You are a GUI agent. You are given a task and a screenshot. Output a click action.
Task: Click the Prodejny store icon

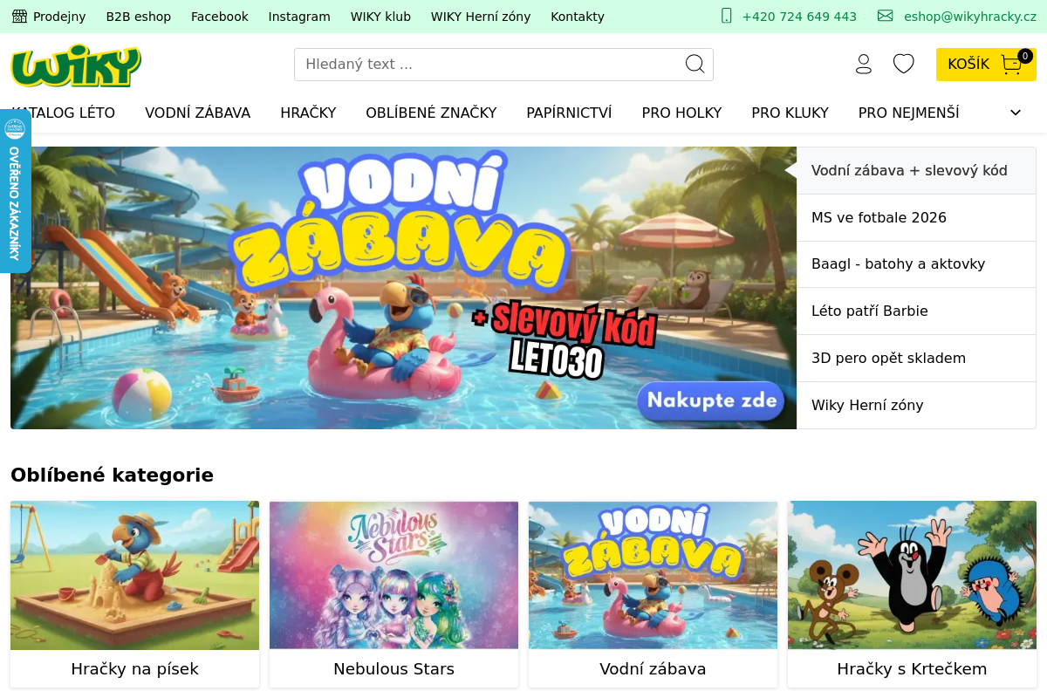point(19,16)
